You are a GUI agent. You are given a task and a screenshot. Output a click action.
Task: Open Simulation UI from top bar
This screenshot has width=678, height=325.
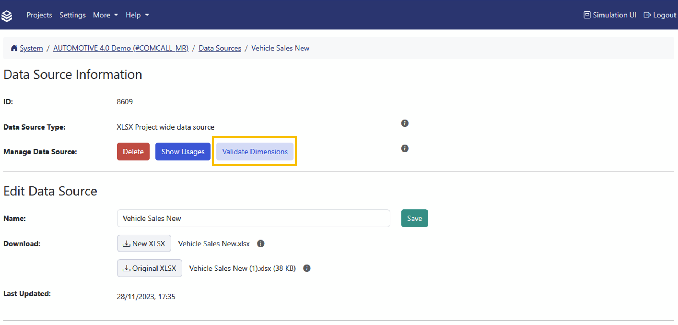coord(610,15)
